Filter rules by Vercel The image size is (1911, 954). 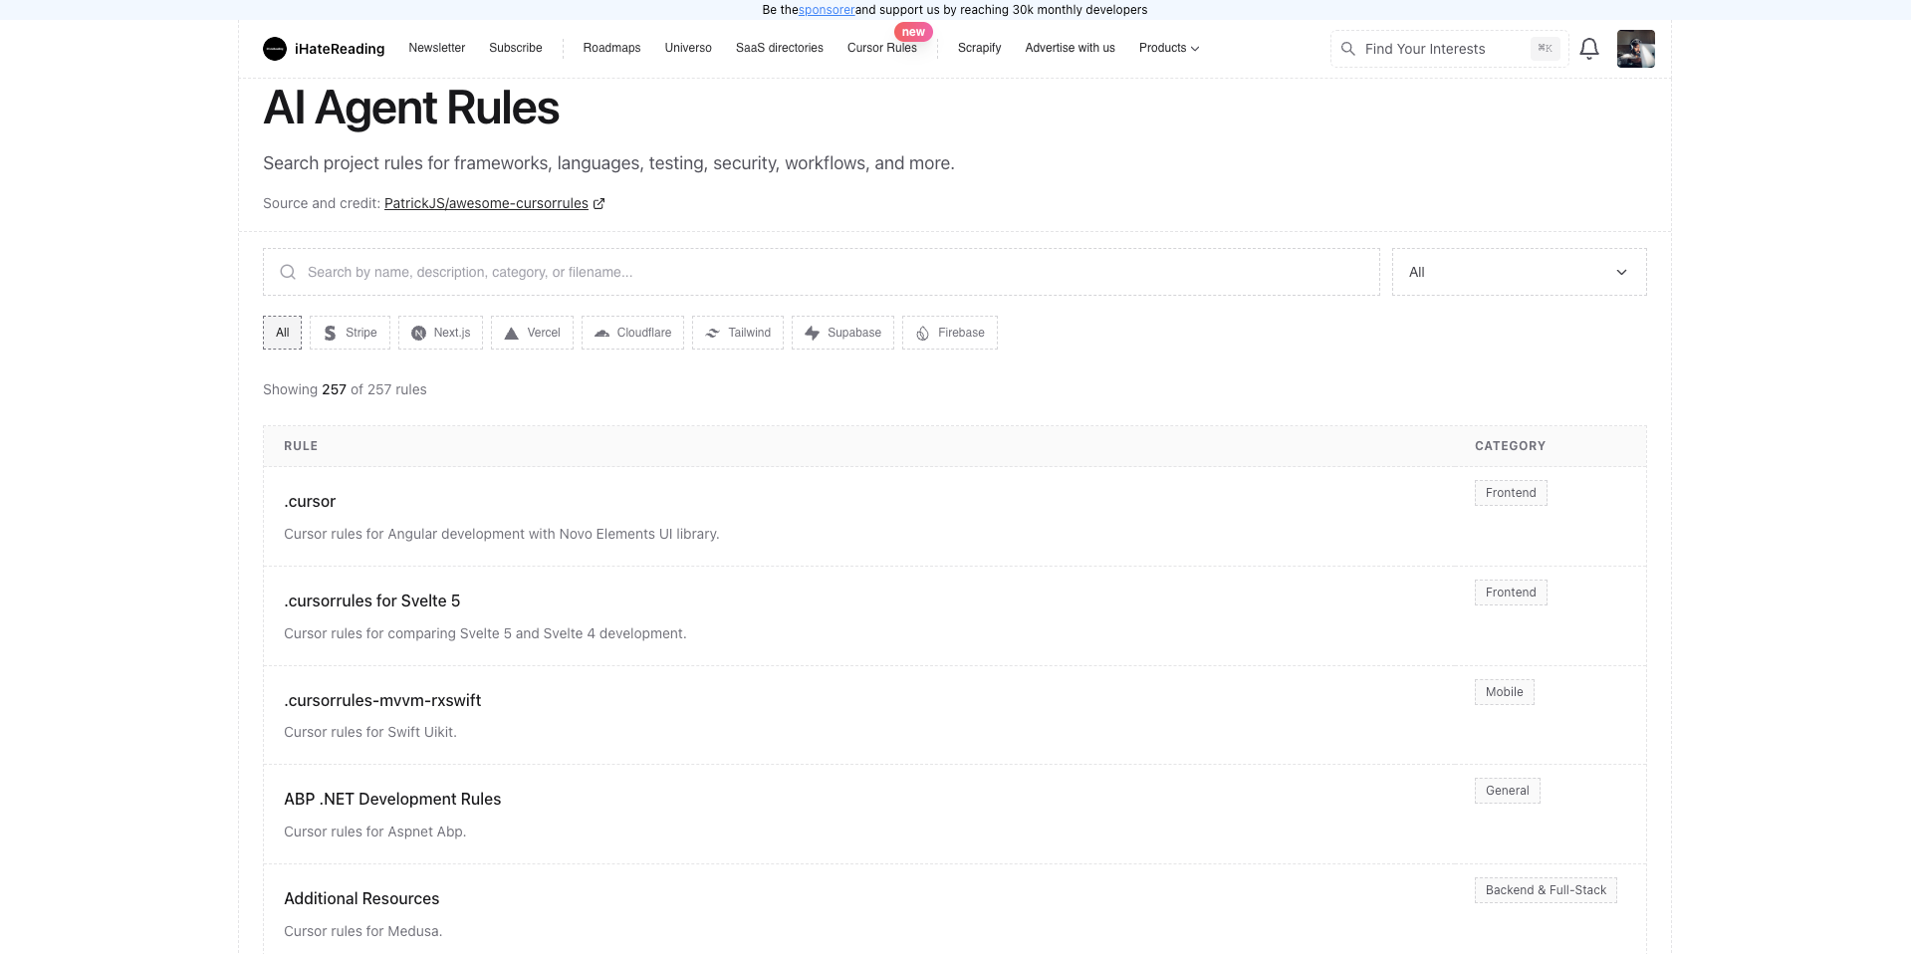click(532, 333)
